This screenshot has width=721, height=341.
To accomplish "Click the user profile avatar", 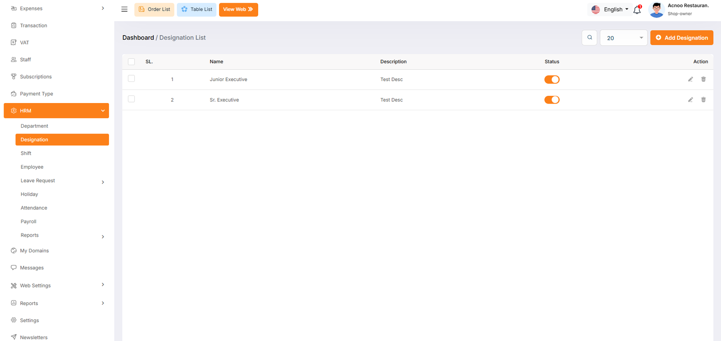I will coord(656,9).
